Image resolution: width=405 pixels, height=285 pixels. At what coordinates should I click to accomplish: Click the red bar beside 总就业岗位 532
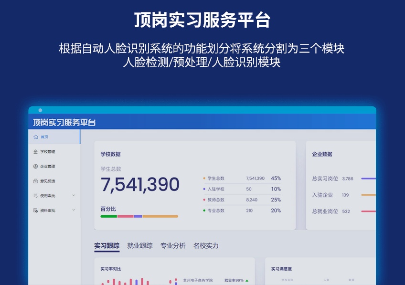click(x=369, y=211)
